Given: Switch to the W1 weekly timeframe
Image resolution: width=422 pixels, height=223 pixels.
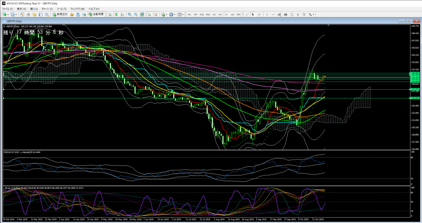Looking at the screenshot, I should point(232,14).
